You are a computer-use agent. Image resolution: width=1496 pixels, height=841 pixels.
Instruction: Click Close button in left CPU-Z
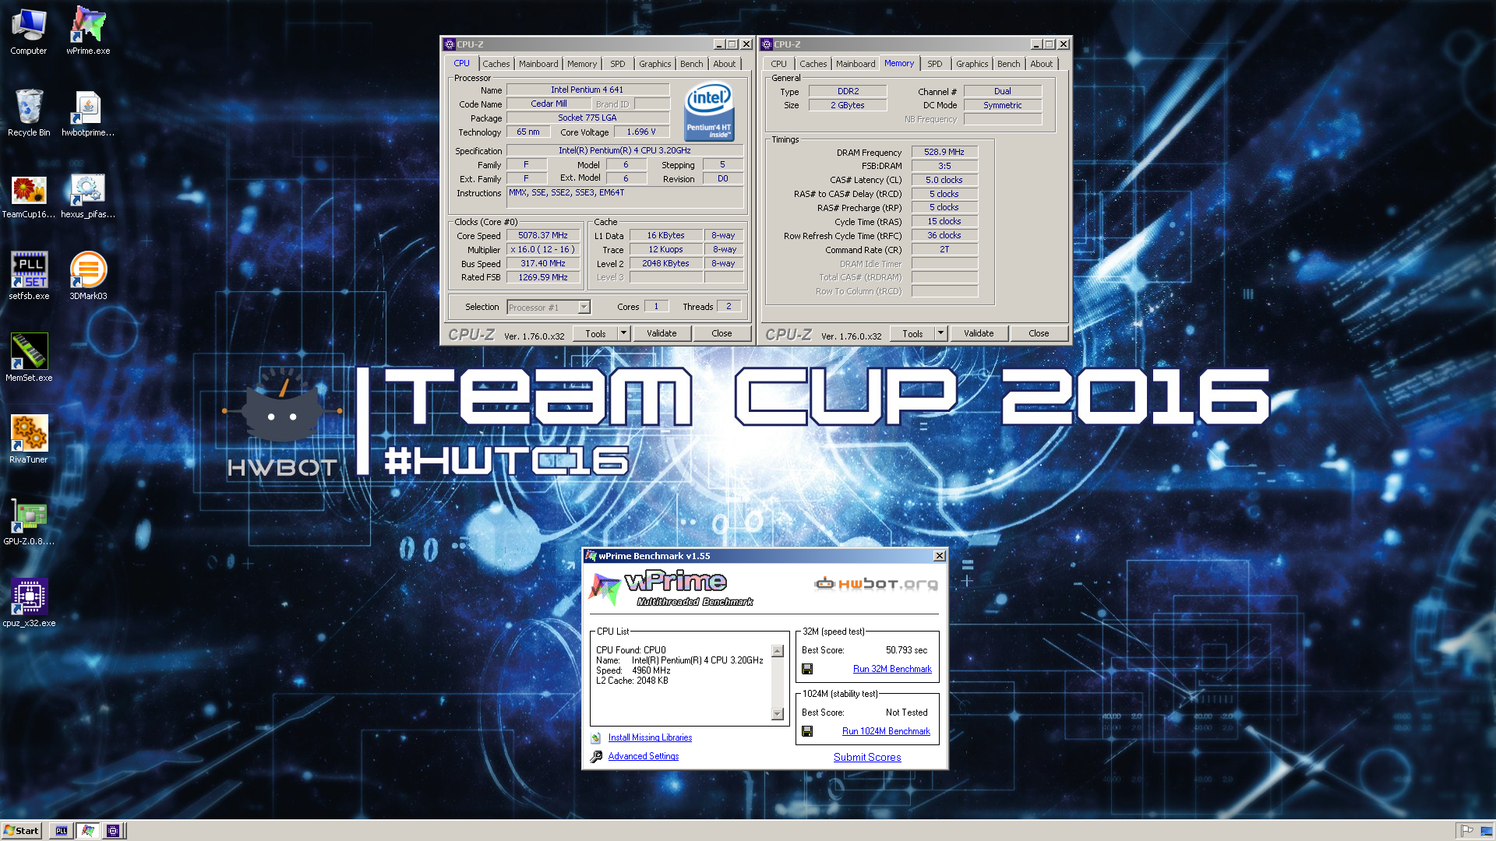(722, 333)
